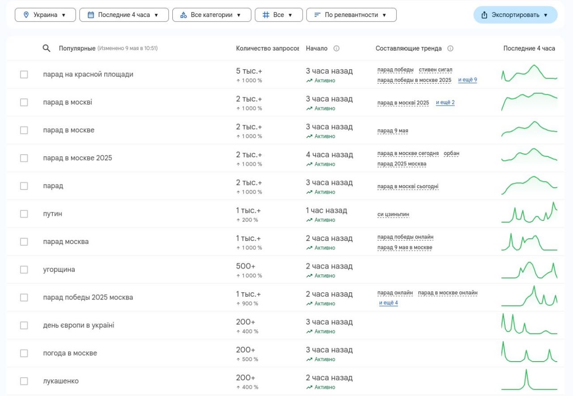Show more via и ещё 4 link
The width and height of the screenshot is (573, 396).
click(389, 303)
